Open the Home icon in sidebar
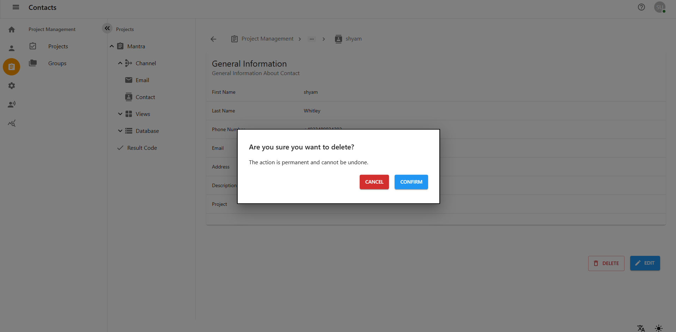This screenshot has height=332, width=676. [12, 30]
